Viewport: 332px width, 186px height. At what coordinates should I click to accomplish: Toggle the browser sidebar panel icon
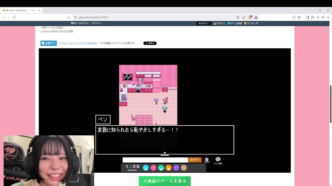click(307, 17)
